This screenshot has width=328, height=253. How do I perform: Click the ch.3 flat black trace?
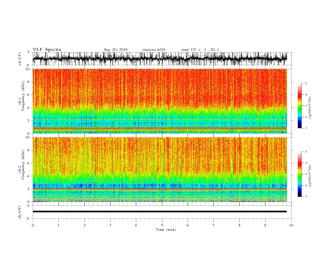pyautogui.click(x=159, y=212)
